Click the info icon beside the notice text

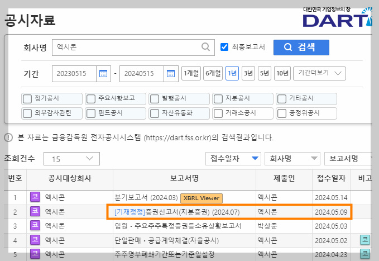pos(8,137)
